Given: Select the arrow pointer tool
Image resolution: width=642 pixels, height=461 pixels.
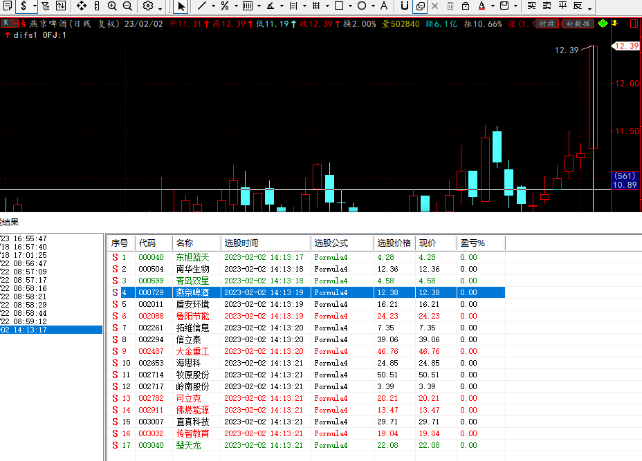Looking at the screenshot, I should click(181, 6).
